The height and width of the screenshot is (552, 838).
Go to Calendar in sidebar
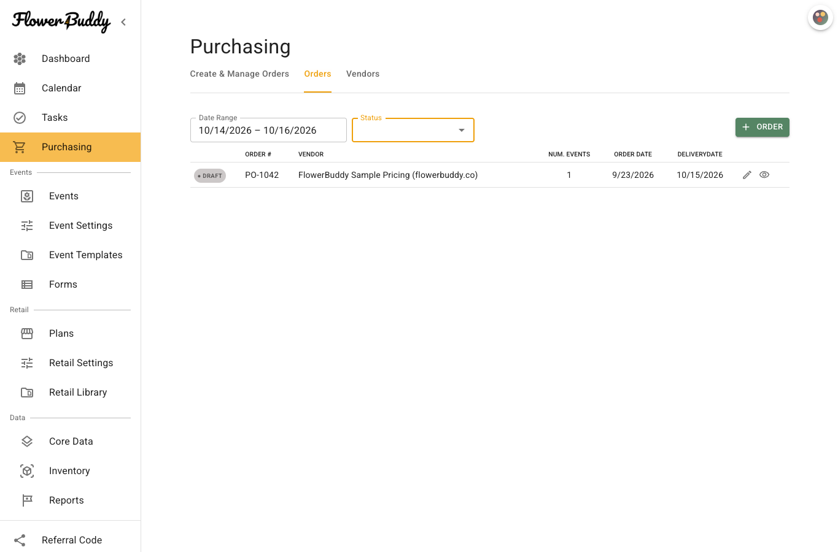(70, 88)
